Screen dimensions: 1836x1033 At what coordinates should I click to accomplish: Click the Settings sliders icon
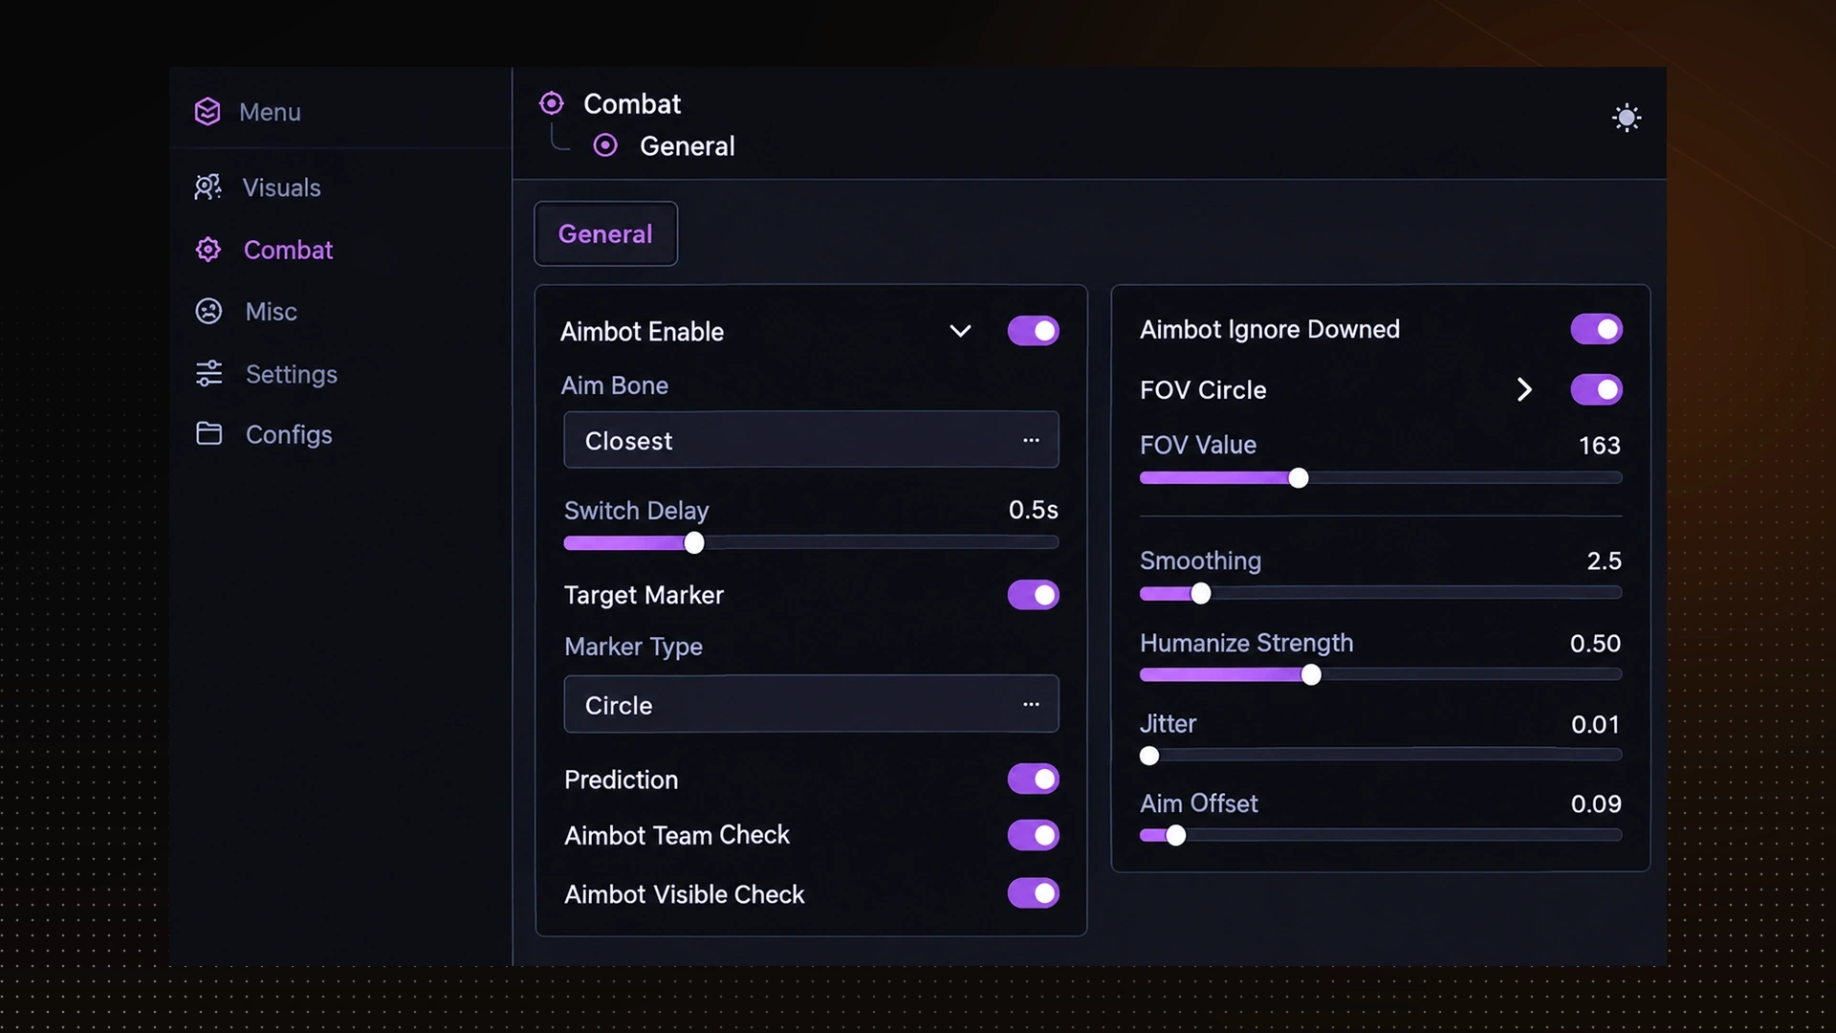208,373
